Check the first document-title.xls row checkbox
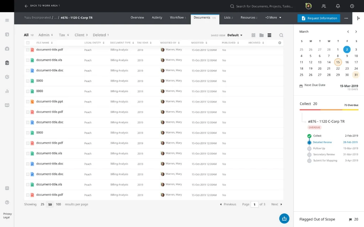The width and height of the screenshot is (364, 227). pos(28,60)
